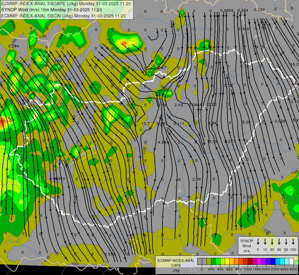Click the map value '4.94'
Screen dimensions: 299x275
(213, 123)
